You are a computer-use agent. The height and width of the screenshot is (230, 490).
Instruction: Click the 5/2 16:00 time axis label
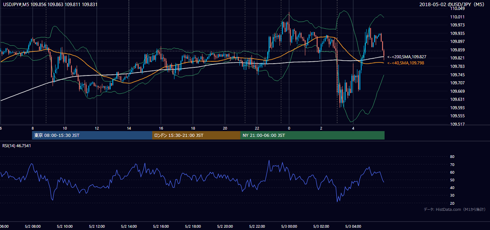coord(161,226)
